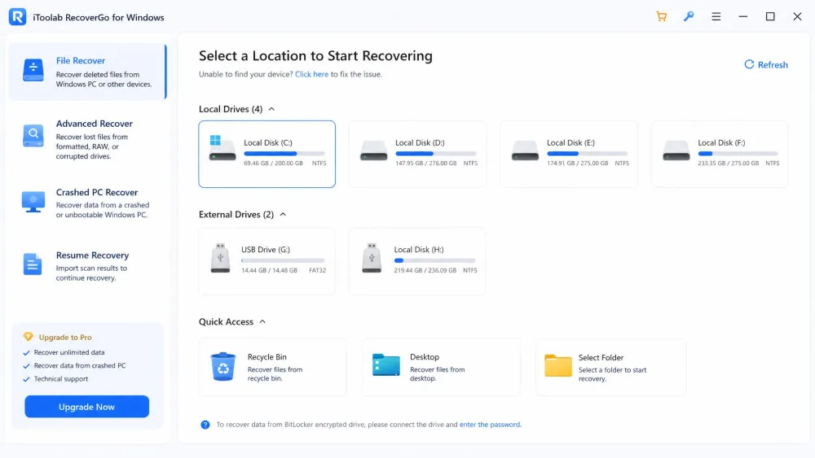Click the USB Drive (G:) usage bar
Image resolution: width=815 pixels, height=458 pixels.
click(x=283, y=260)
